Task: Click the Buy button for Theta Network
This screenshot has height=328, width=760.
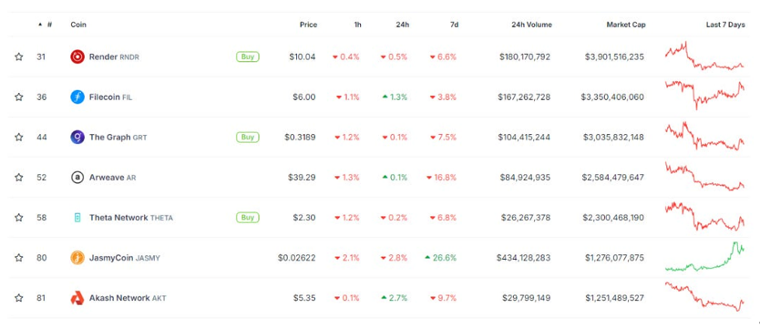Action: pos(248,218)
